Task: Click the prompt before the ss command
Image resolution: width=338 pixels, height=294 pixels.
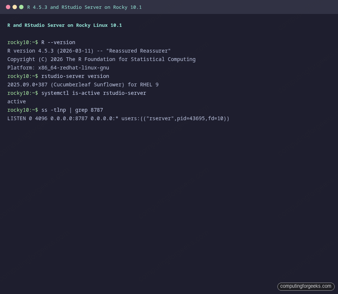Action: [x=22, y=110]
